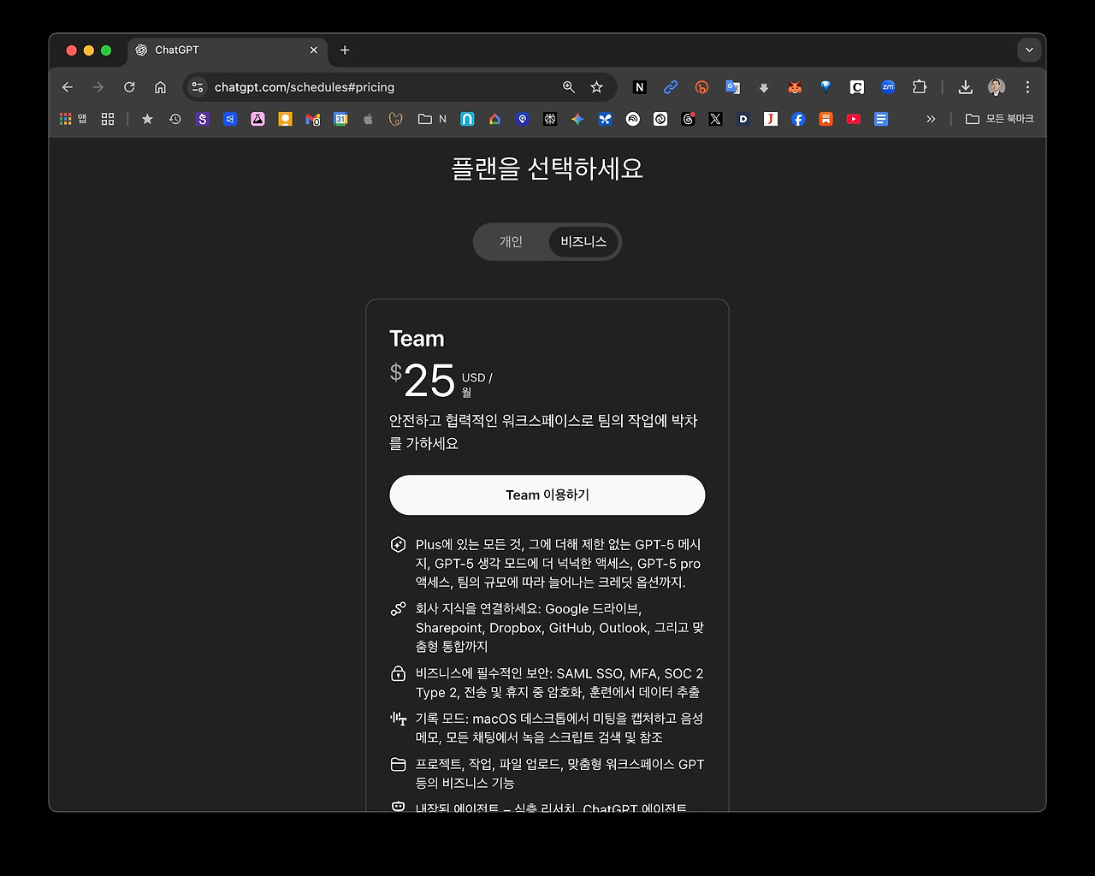Open the apps grid shortcut labeled 앱
Viewport: 1095px width, 876px height.
pyautogui.click(x=73, y=120)
